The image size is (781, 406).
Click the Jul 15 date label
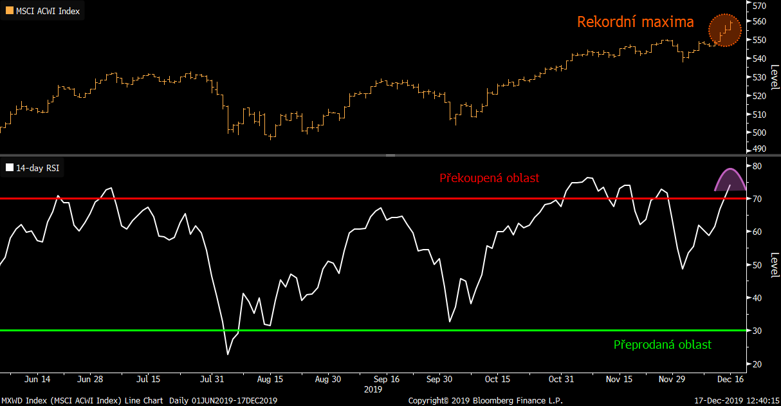tap(149, 380)
